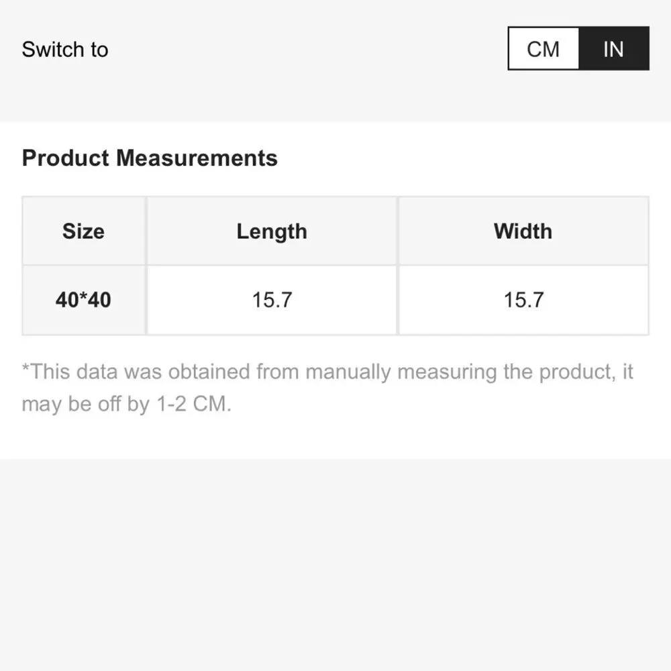Click the manual measuring disclaimer's first line

(x=327, y=372)
